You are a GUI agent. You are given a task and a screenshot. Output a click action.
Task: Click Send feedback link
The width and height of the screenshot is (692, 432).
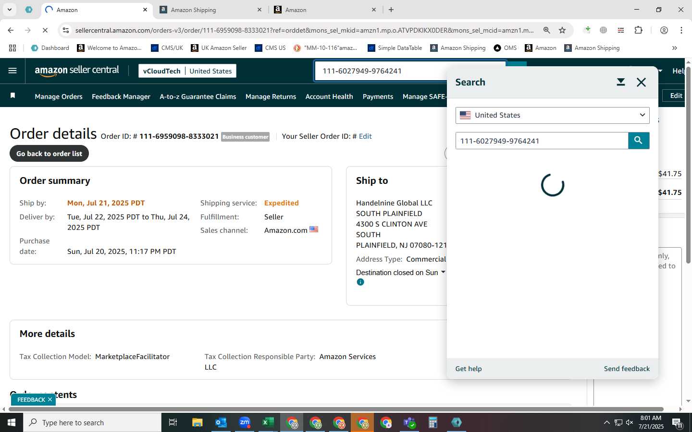click(x=627, y=369)
